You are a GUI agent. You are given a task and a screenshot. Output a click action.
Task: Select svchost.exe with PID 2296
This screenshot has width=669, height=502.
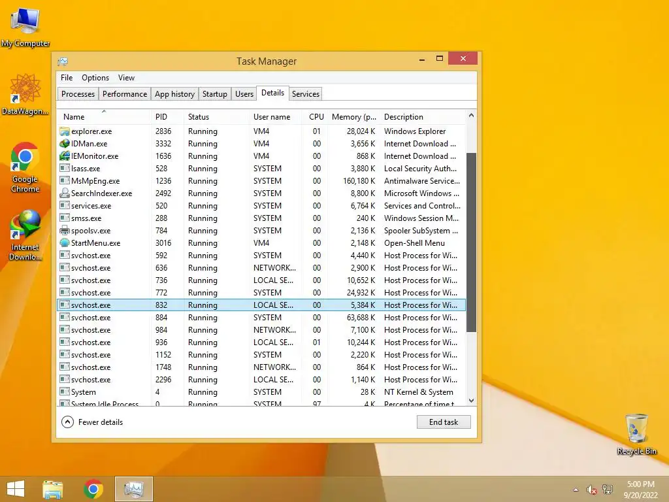click(x=261, y=380)
